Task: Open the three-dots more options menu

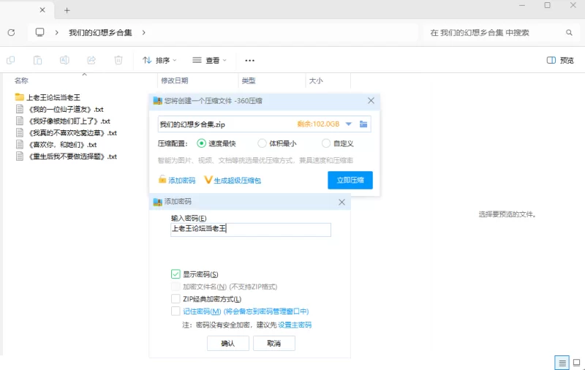Action: pyautogui.click(x=249, y=61)
